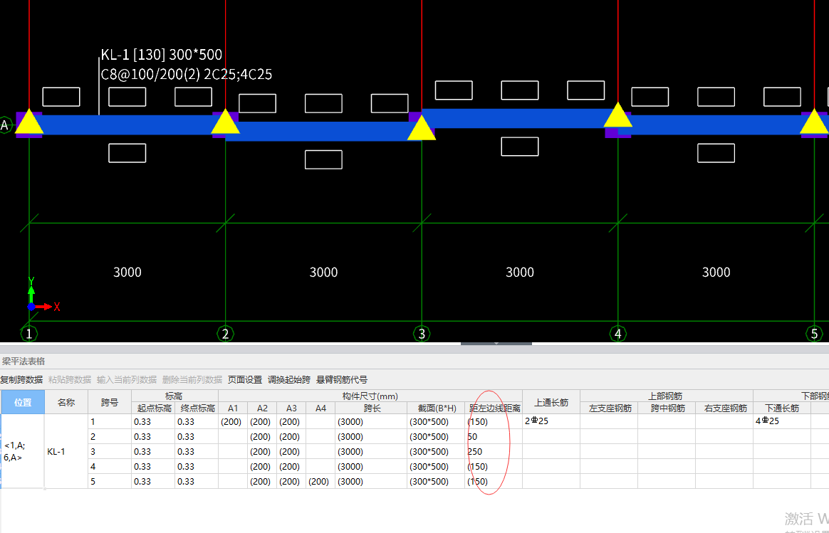Click the 3000 dimension between axes 4 and 5

click(x=716, y=273)
